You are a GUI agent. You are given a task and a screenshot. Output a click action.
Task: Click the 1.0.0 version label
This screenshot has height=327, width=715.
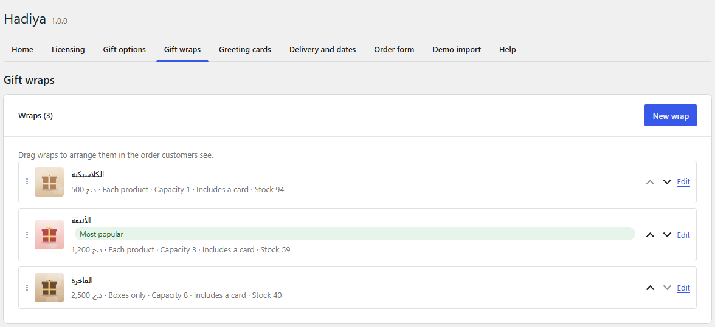60,21
